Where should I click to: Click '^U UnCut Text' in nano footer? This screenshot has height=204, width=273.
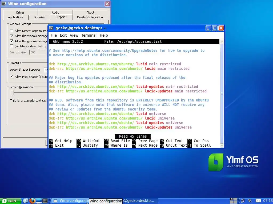pos(173,145)
